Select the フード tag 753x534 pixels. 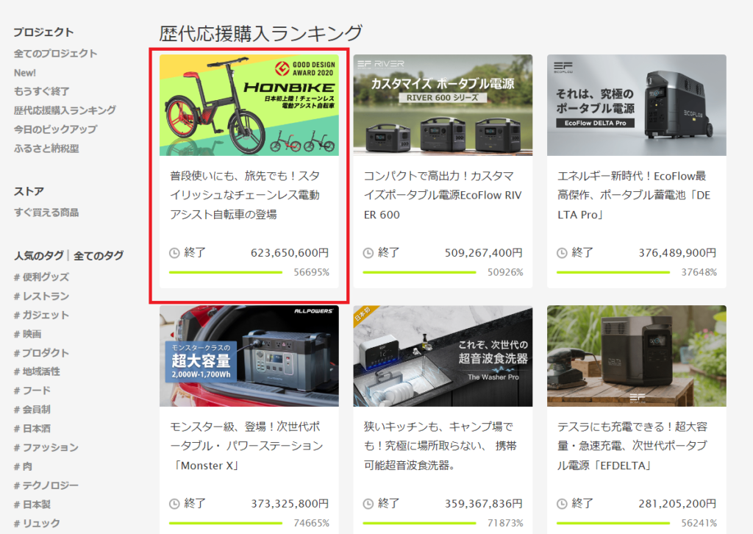point(32,391)
